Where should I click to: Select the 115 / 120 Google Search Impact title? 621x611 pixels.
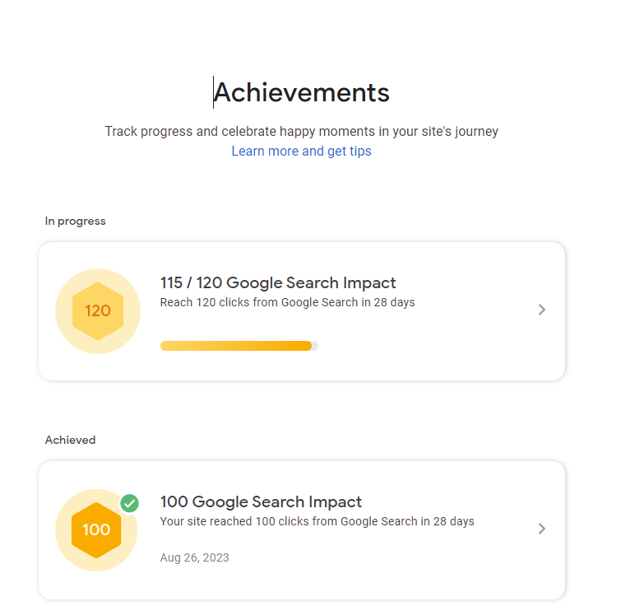(x=278, y=282)
